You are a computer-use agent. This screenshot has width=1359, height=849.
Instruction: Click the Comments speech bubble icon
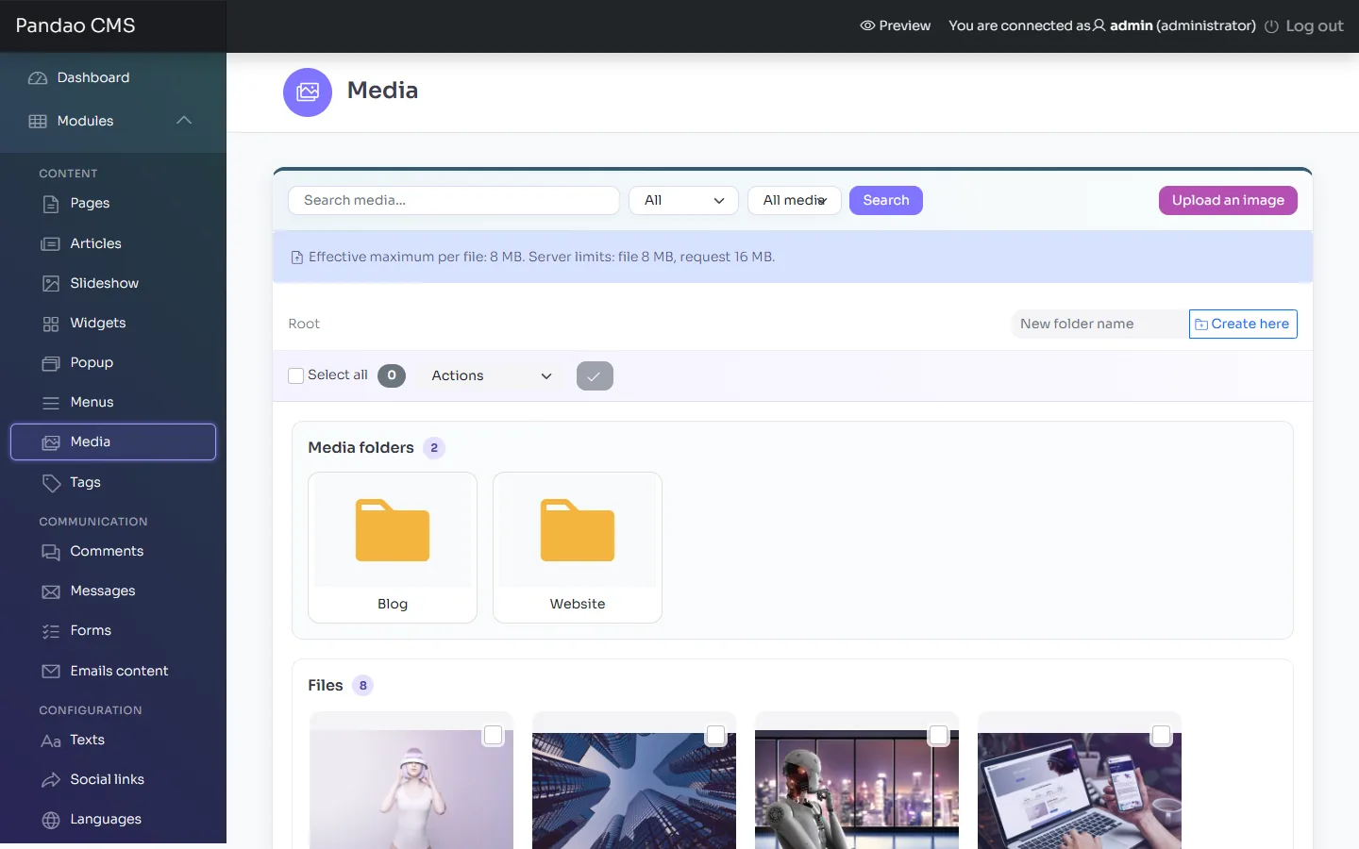pyautogui.click(x=51, y=552)
